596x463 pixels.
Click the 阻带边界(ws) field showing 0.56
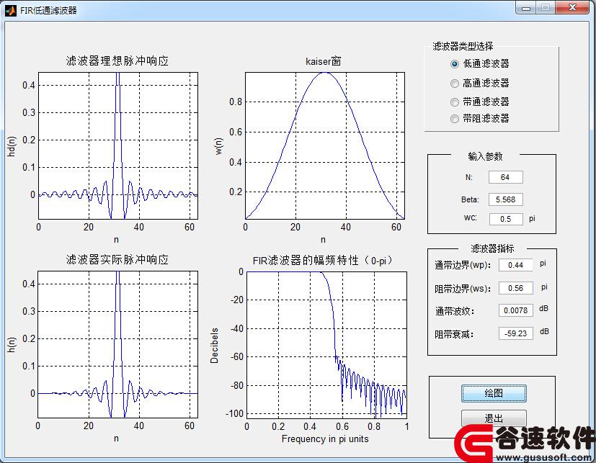point(515,288)
